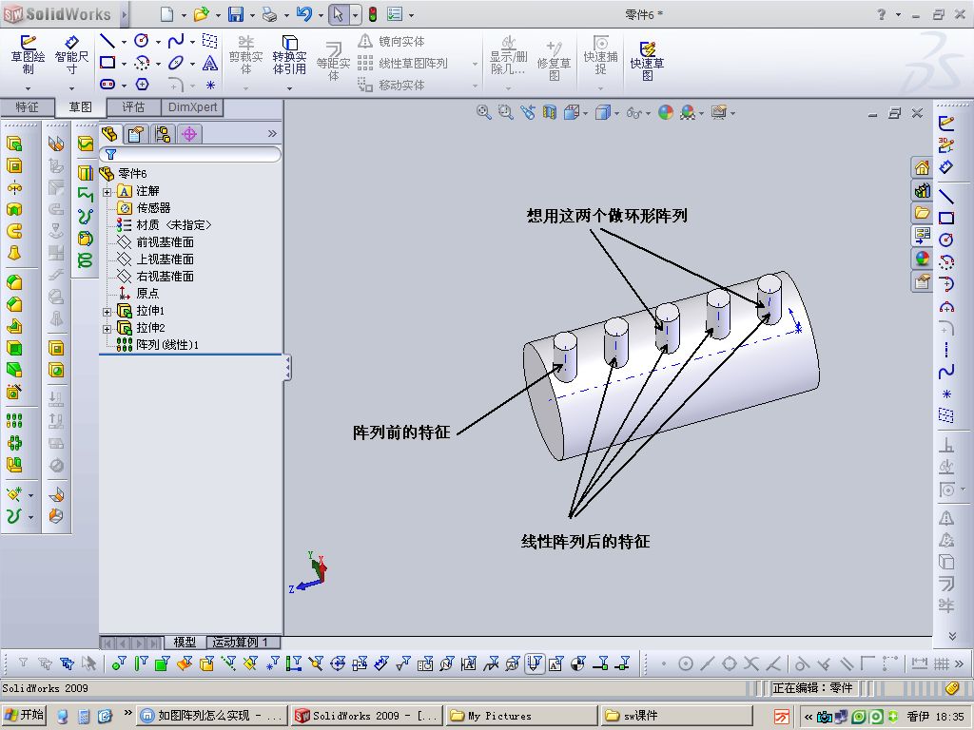Click the Save icon in the top toolbar

[236, 14]
